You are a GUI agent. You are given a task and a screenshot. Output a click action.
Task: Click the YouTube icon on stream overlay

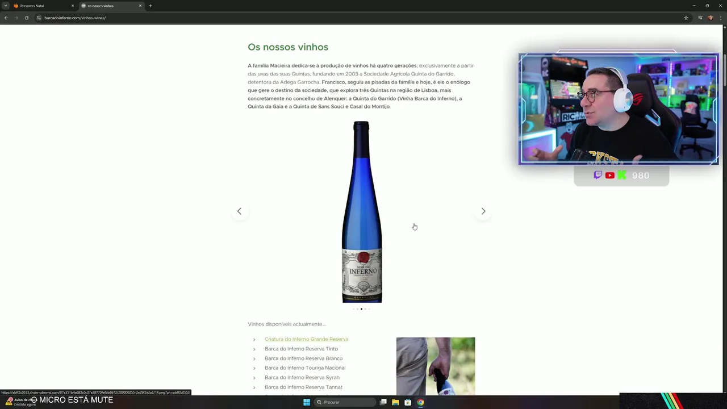point(609,176)
